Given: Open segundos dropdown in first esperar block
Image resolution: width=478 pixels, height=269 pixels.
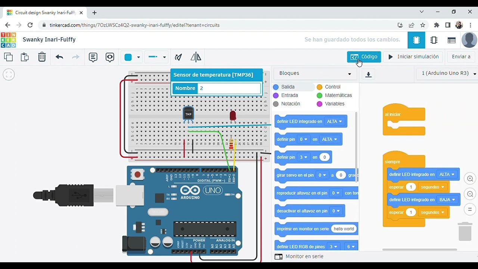Looking at the screenshot, I should pos(433,187).
